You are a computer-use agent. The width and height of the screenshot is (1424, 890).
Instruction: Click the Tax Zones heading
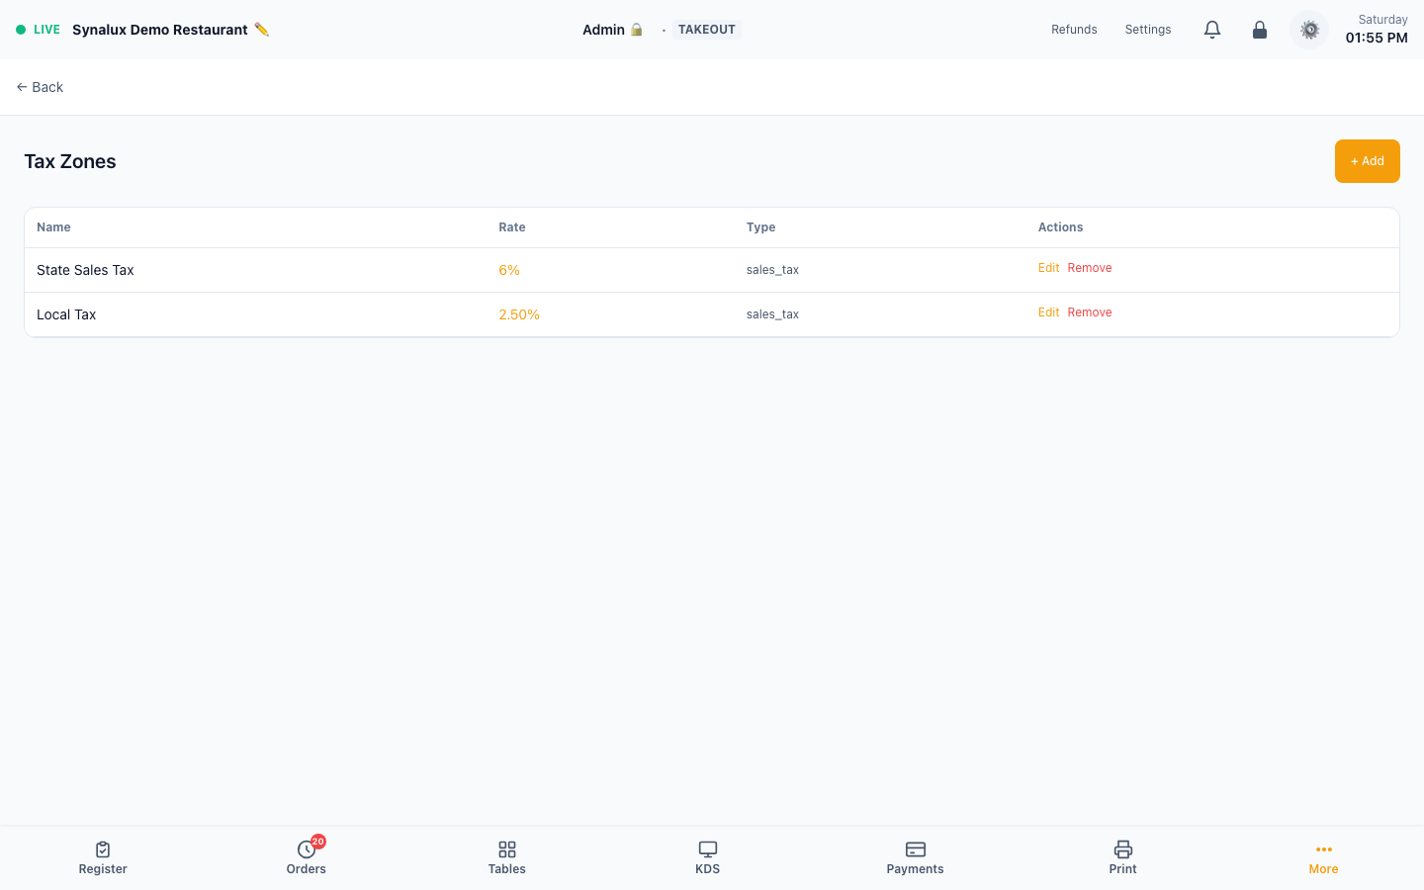(70, 161)
